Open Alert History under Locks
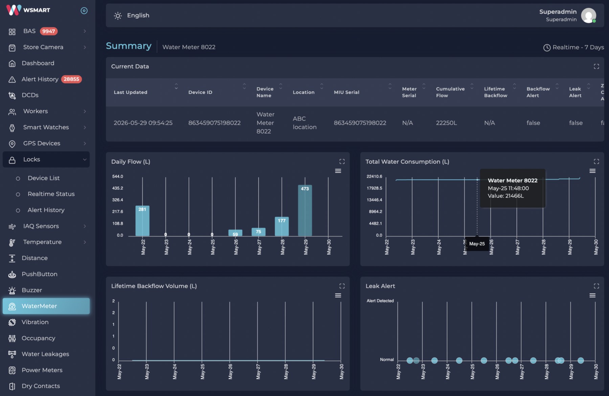This screenshot has height=396, width=609. tap(46, 210)
